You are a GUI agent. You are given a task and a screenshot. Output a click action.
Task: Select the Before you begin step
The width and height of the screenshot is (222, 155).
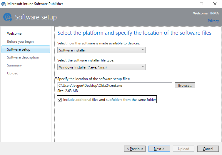[20, 41]
